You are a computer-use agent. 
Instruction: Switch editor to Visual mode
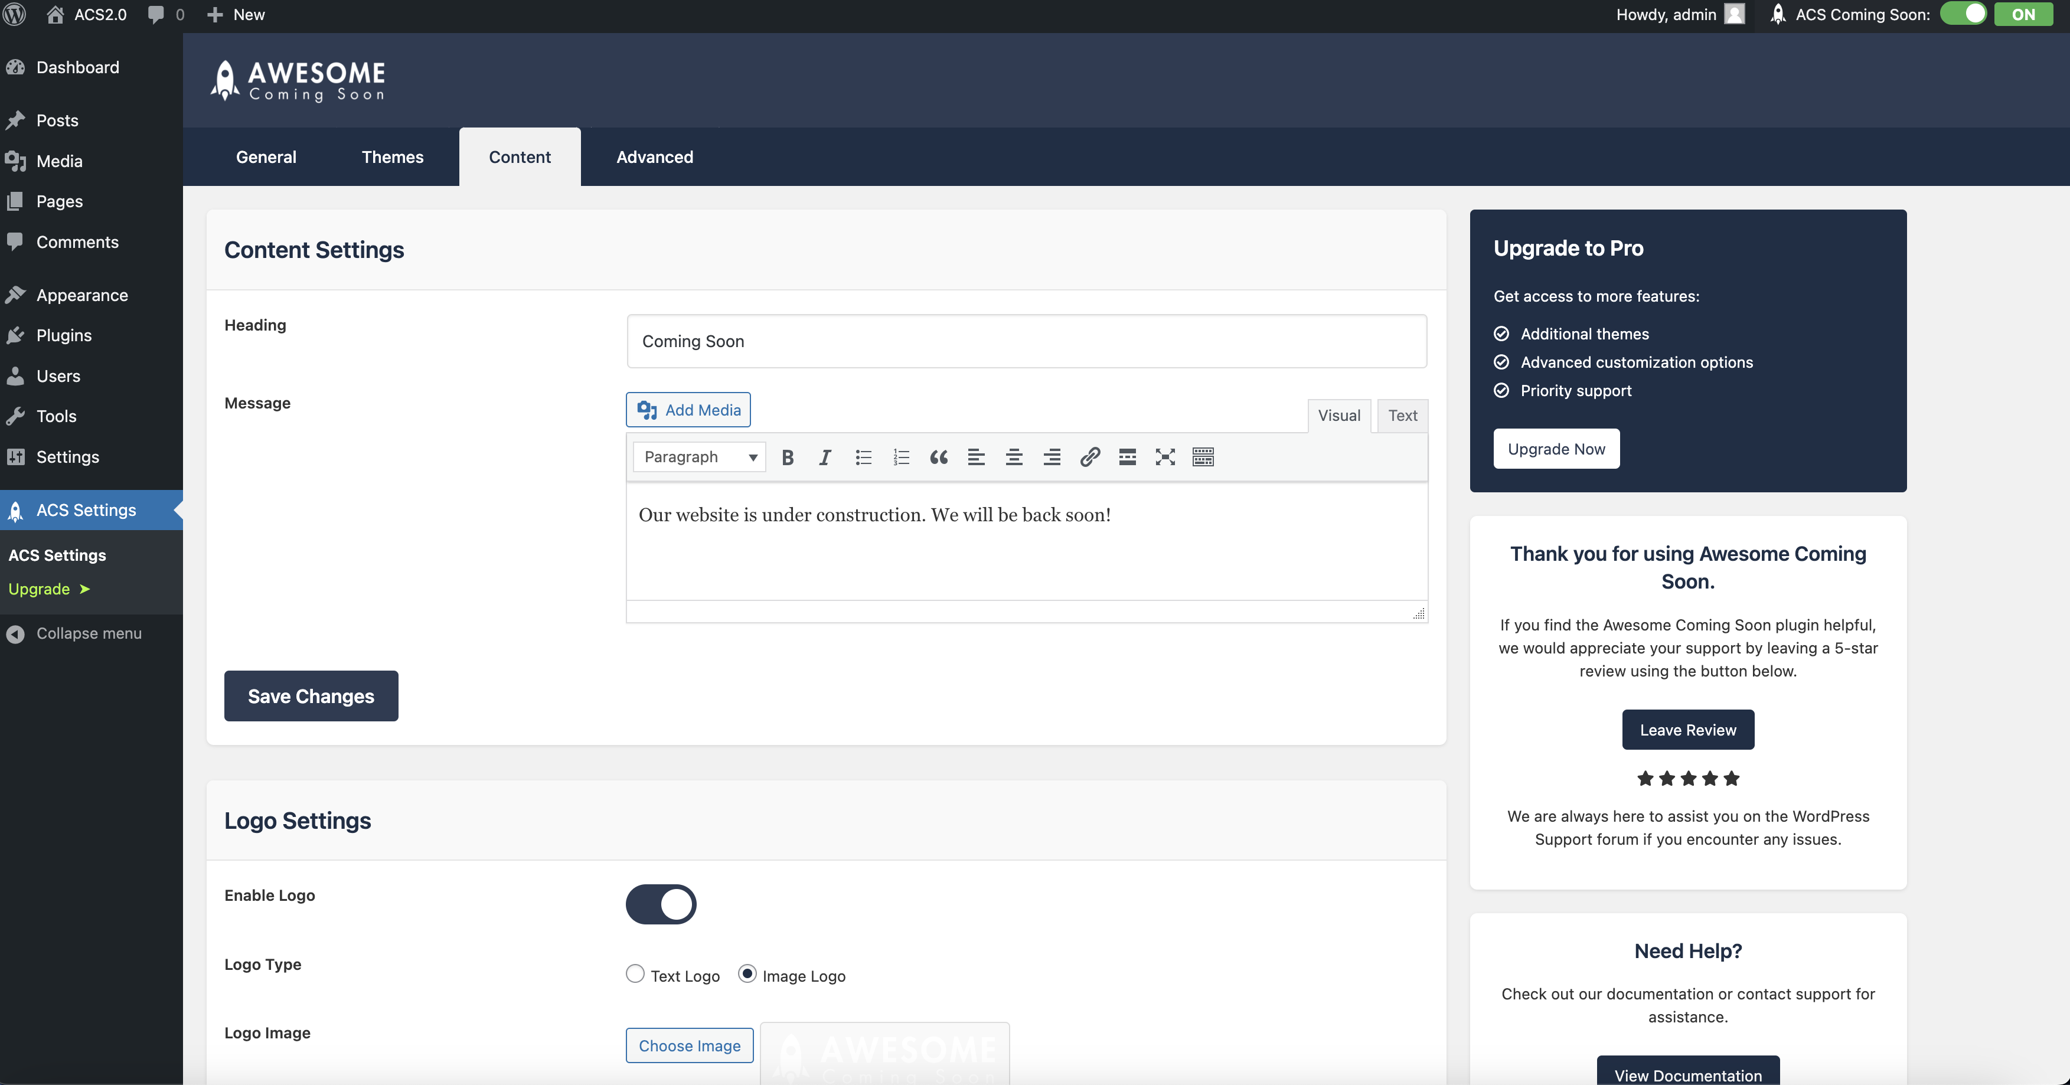click(x=1340, y=416)
